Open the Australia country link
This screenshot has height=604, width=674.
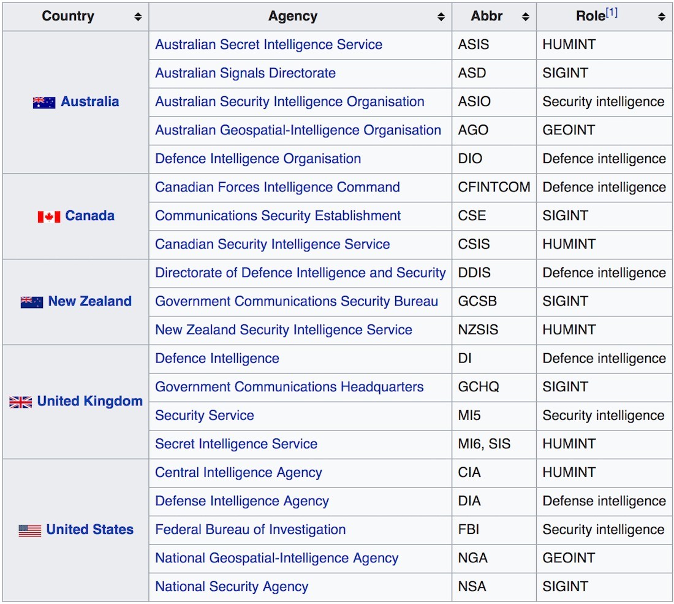click(90, 102)
